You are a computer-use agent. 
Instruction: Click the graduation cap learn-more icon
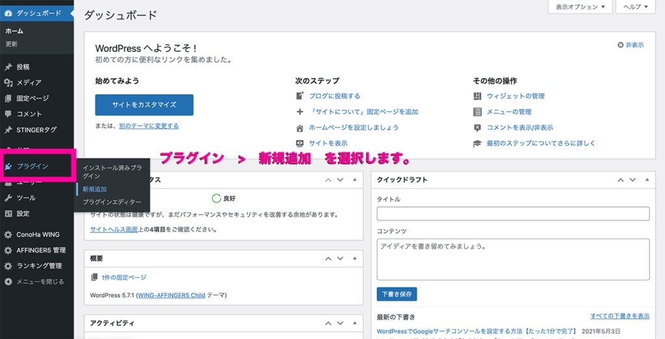(477, 144)
